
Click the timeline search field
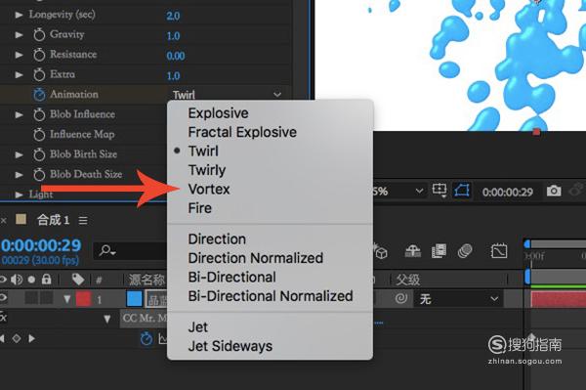[x=131, y=250]
